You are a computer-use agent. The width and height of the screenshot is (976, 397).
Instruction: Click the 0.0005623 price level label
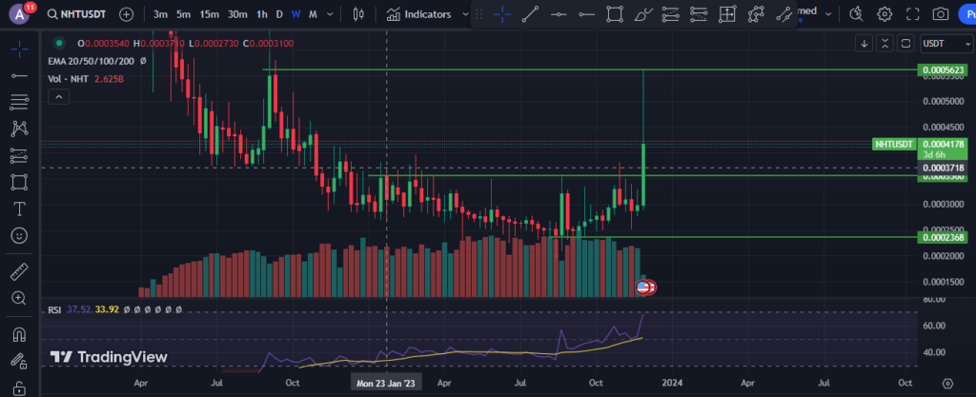click(944, 70)
